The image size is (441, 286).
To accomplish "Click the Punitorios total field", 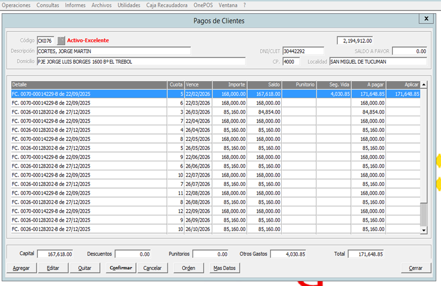I will tap(211, 254).
